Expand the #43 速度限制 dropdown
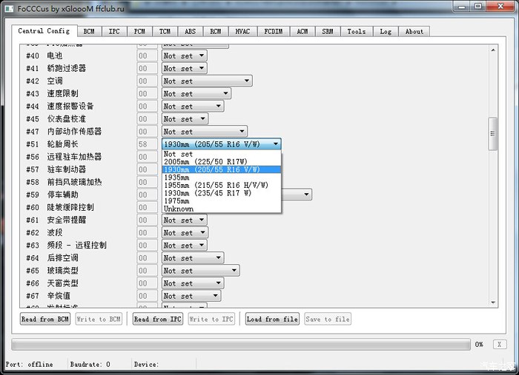This screenshot has height=375, width=519. 196,94
